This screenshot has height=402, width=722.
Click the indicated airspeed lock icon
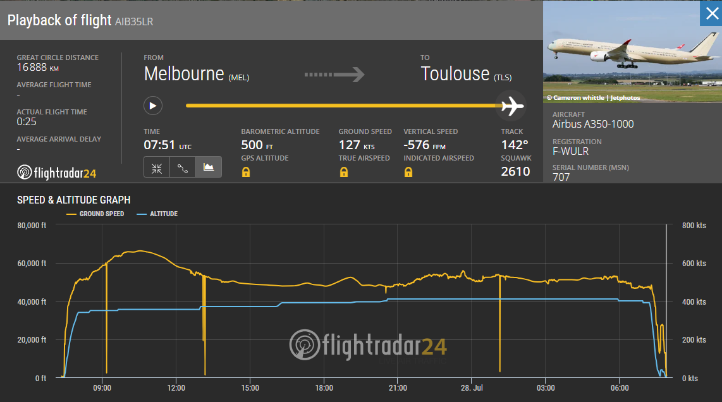(408, 172)
